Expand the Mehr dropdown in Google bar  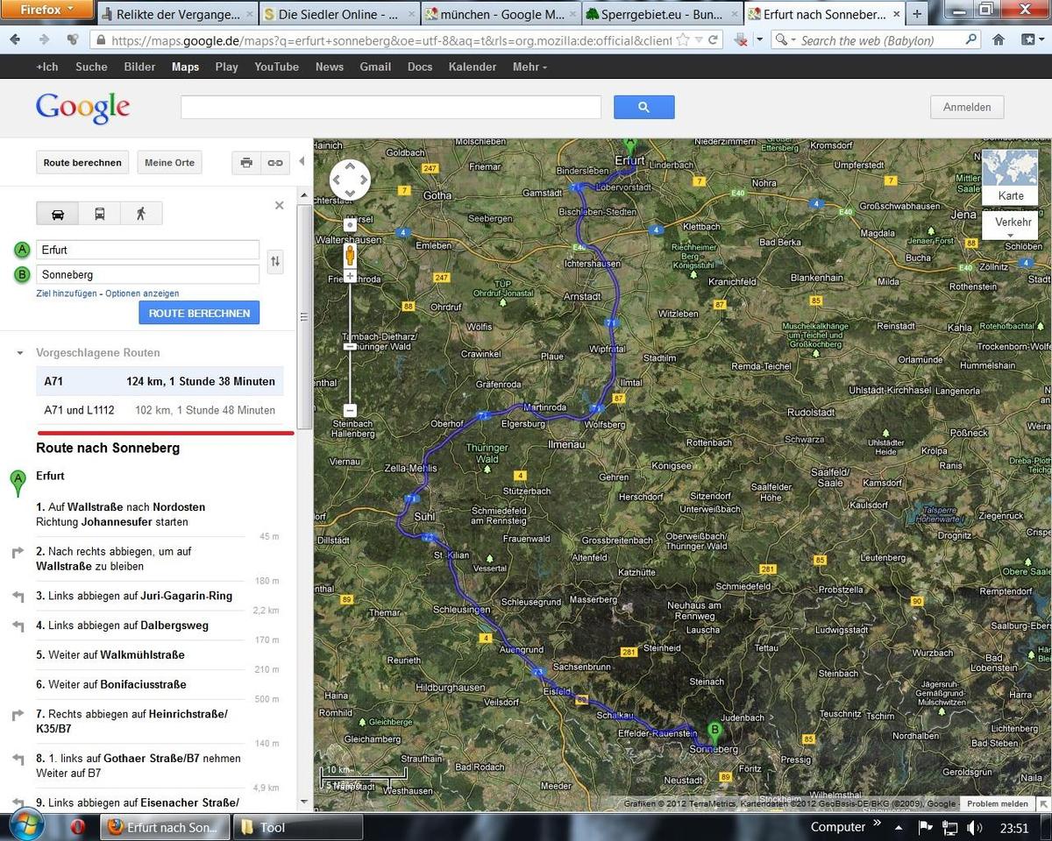pos(530,67)
